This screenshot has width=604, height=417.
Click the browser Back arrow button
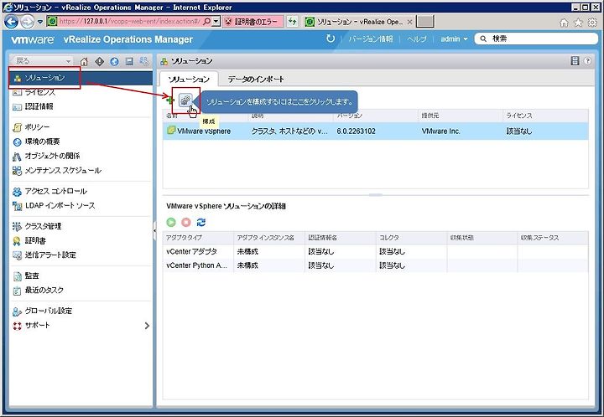[x=11, y=22]
